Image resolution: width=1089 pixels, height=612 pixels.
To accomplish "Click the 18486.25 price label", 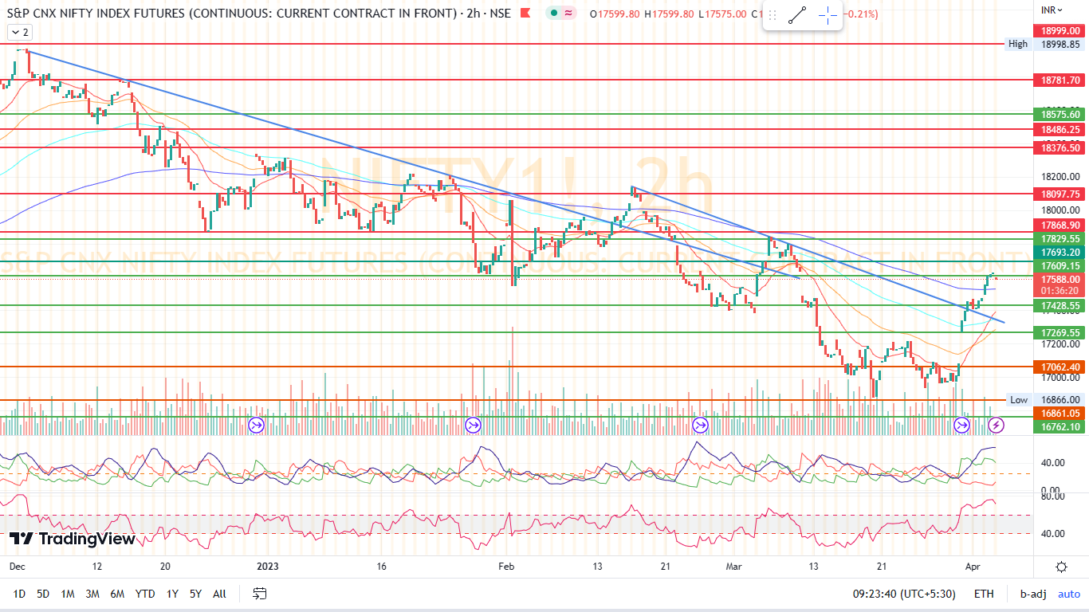I will [1060, 129].
